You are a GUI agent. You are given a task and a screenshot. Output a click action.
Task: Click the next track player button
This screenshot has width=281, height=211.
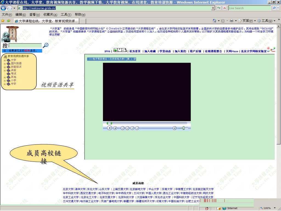[x=137, y=128]
